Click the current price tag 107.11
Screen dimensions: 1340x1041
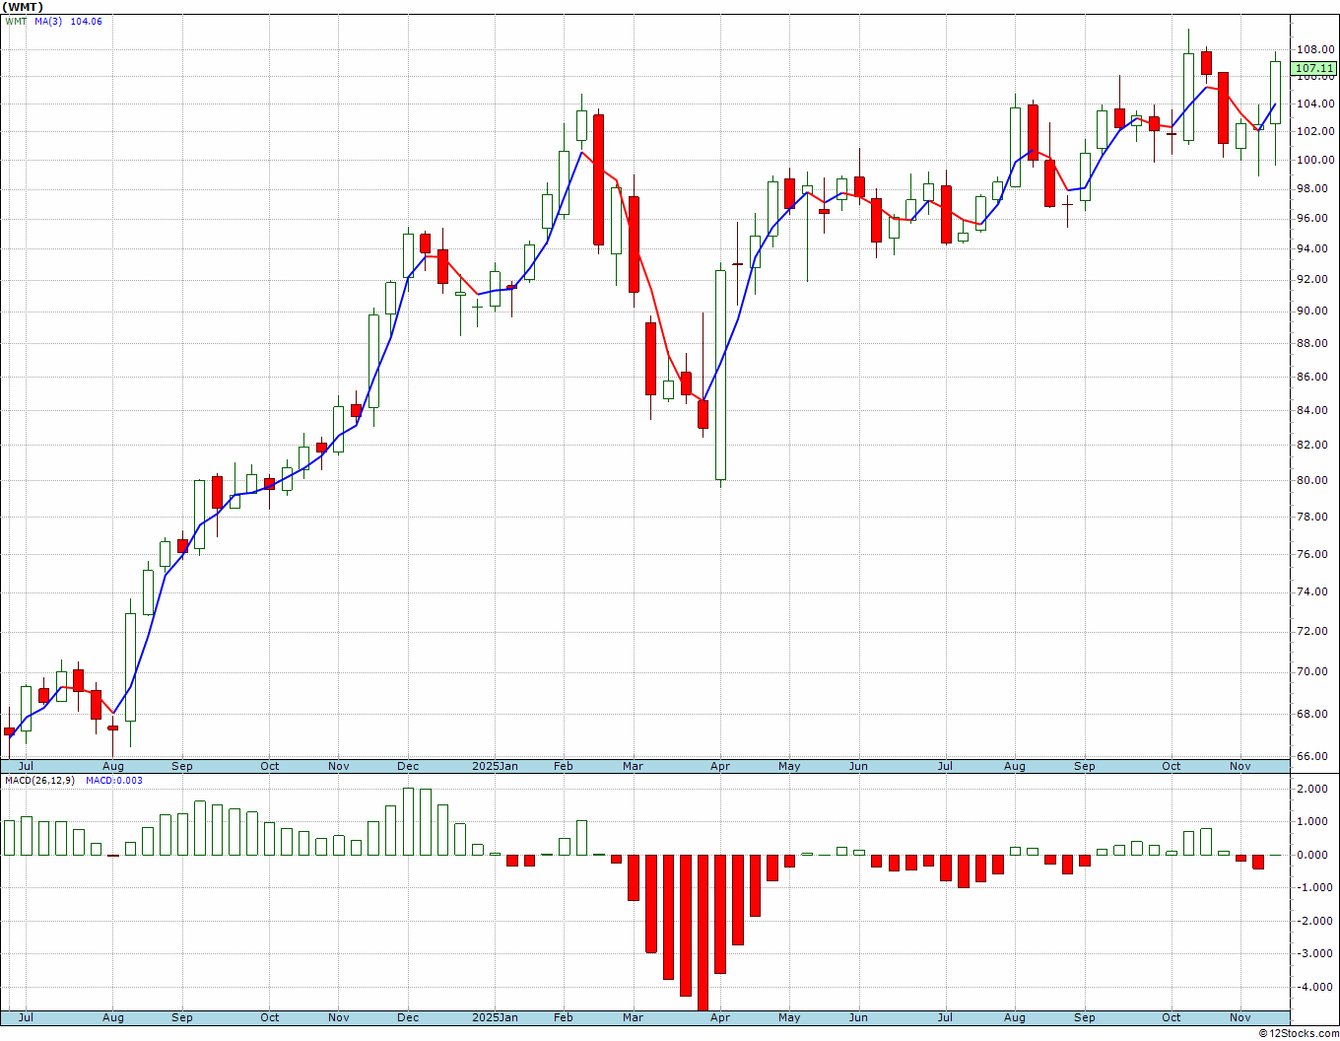pyautogui.click(x=1315, y=69)
